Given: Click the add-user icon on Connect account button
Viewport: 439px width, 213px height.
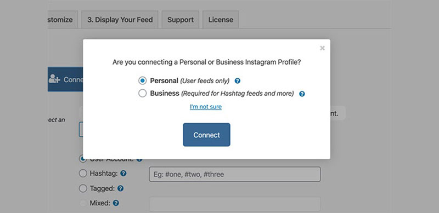Looking at the screenshot, I should click(54, 79).
